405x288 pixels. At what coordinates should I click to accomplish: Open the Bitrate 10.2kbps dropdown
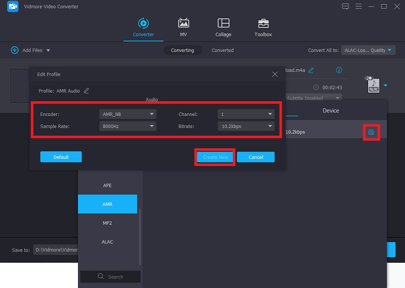pyautogui.click(x=246, y=126)
